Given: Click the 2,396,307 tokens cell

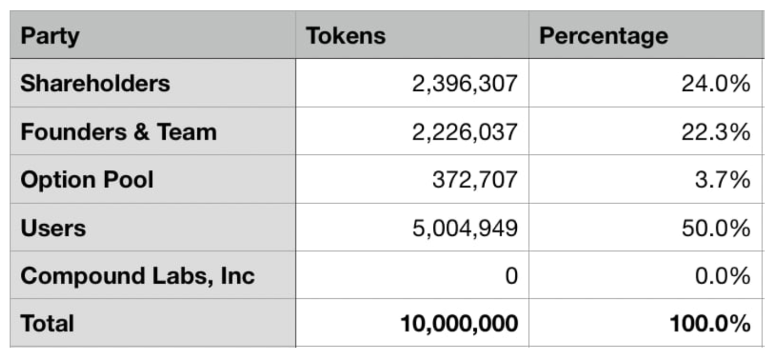Looking at the screenshot, I should [x=412, y=83].
